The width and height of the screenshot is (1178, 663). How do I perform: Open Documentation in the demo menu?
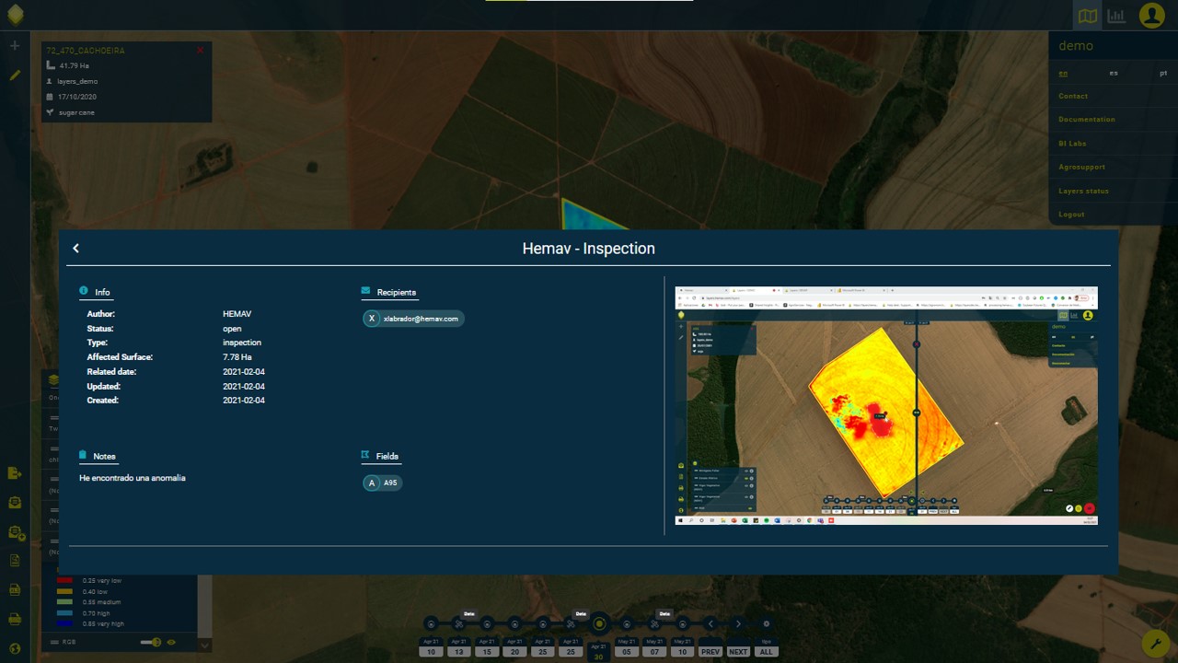click(x=1087, y=120)
